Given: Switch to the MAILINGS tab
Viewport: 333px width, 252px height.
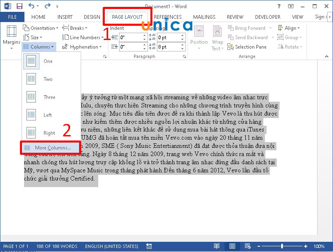Looking at the screenshot, I should click(204, 17).
